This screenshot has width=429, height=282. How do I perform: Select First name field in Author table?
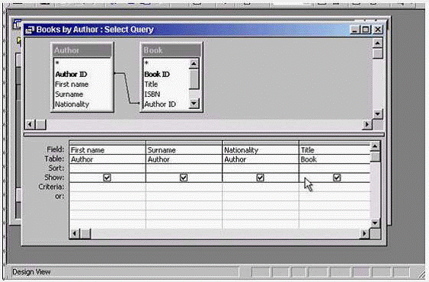(x=72, y=85)
